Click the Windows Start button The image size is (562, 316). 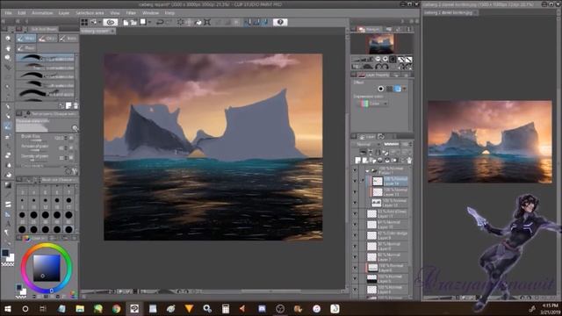tap(7, 308)
